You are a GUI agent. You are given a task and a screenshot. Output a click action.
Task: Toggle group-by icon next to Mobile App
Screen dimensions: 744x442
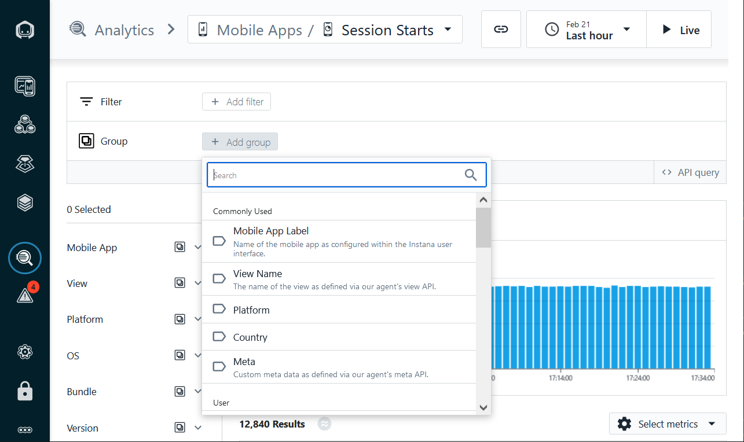tap(180, 248)
